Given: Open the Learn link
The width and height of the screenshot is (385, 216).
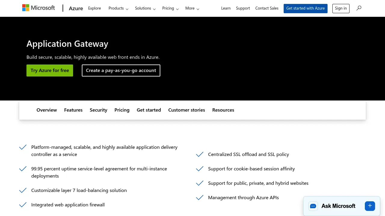Looking at the screenshot, I should click(226, 8).
